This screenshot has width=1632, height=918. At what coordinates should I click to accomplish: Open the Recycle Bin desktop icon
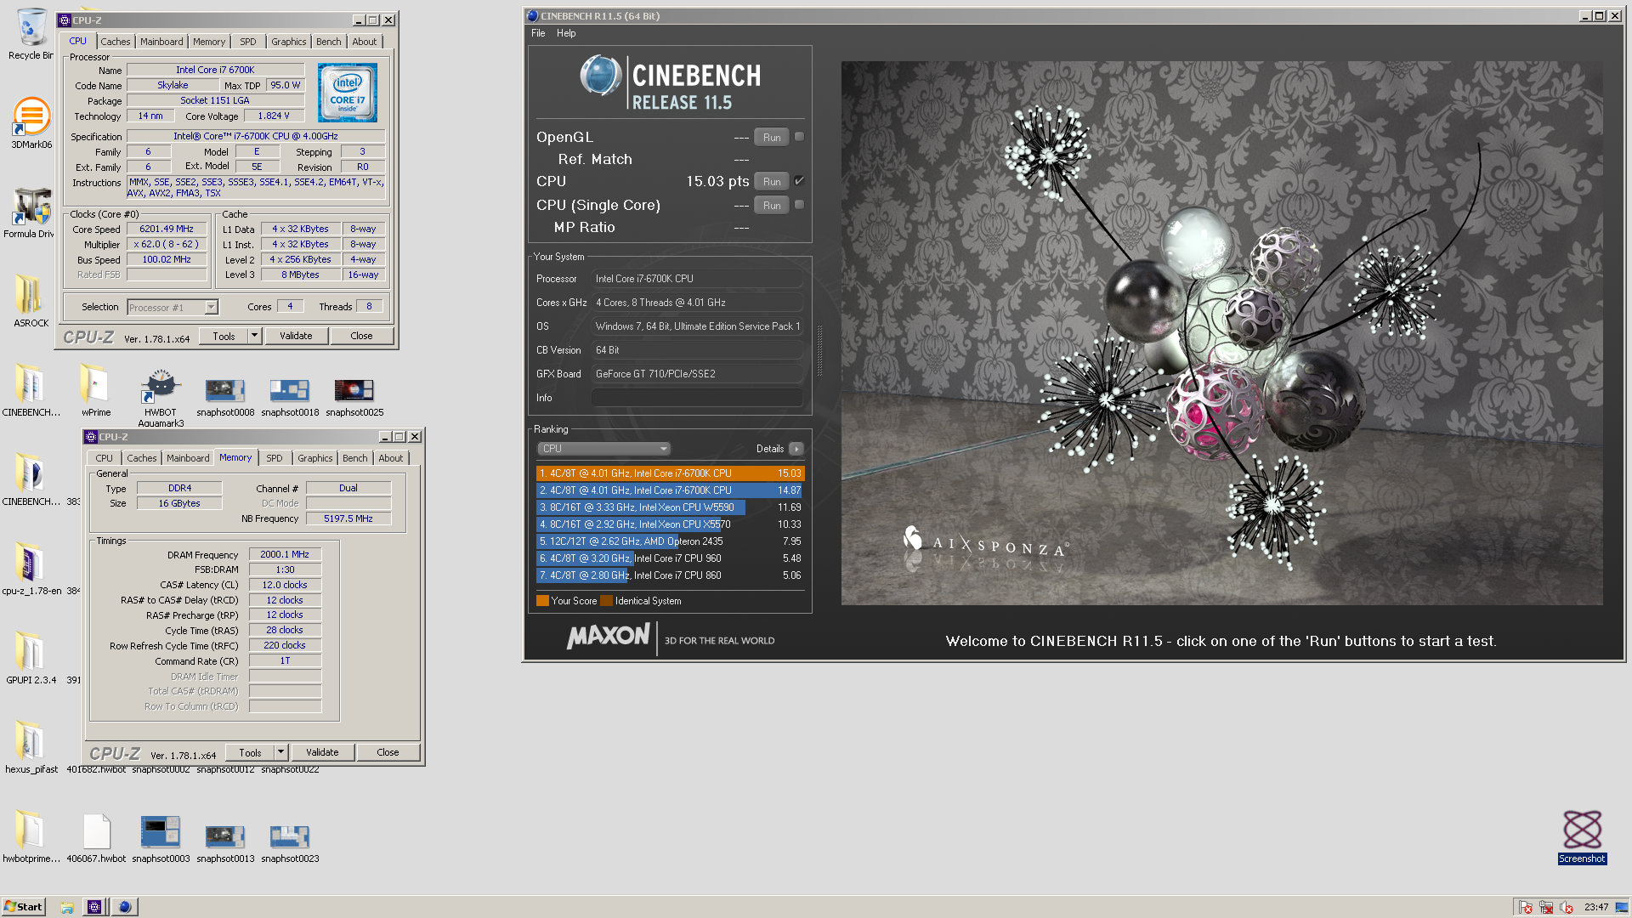click(31, 27)
